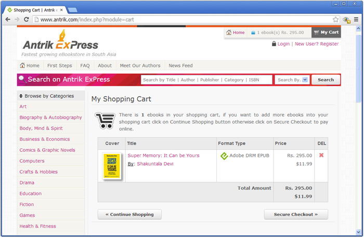This screenshot has height=238, width=364.
Task: Collapse the Browse by Categories header
Action: [51, 96]
